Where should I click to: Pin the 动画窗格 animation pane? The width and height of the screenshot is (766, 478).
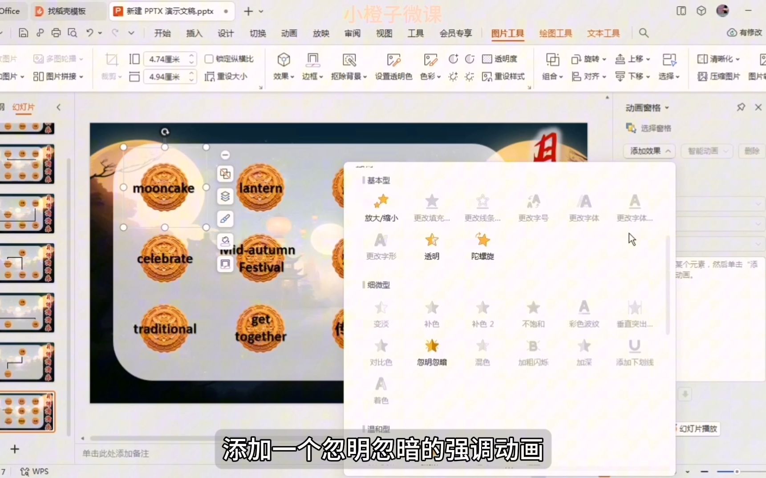741,107
